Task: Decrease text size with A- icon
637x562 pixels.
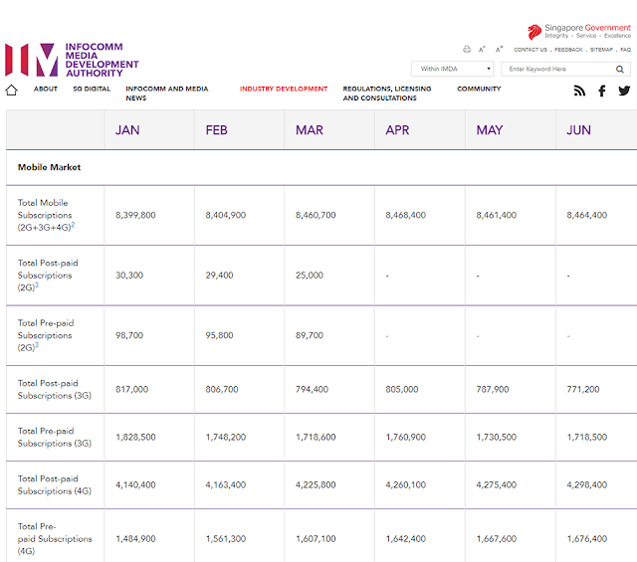Action: click(x=482, y=50)
